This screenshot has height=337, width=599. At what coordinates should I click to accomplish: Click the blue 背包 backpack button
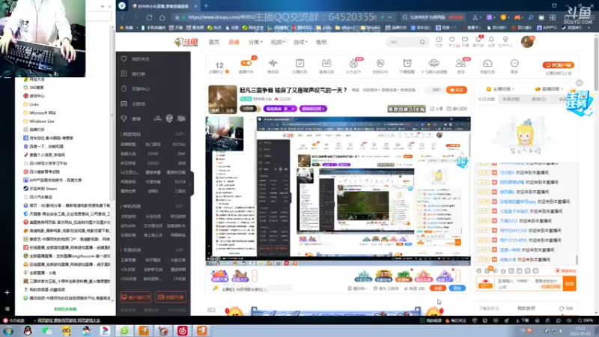(x=457, y=288)
